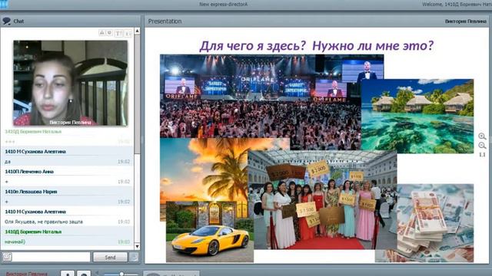Click the yellow sports car image on slide
The width and height of the screenshot is (492, 276).
pos(210,232)
